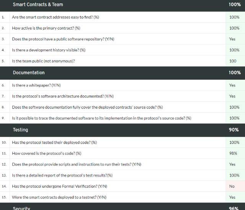Select the development history visible question

pos(49,50)
